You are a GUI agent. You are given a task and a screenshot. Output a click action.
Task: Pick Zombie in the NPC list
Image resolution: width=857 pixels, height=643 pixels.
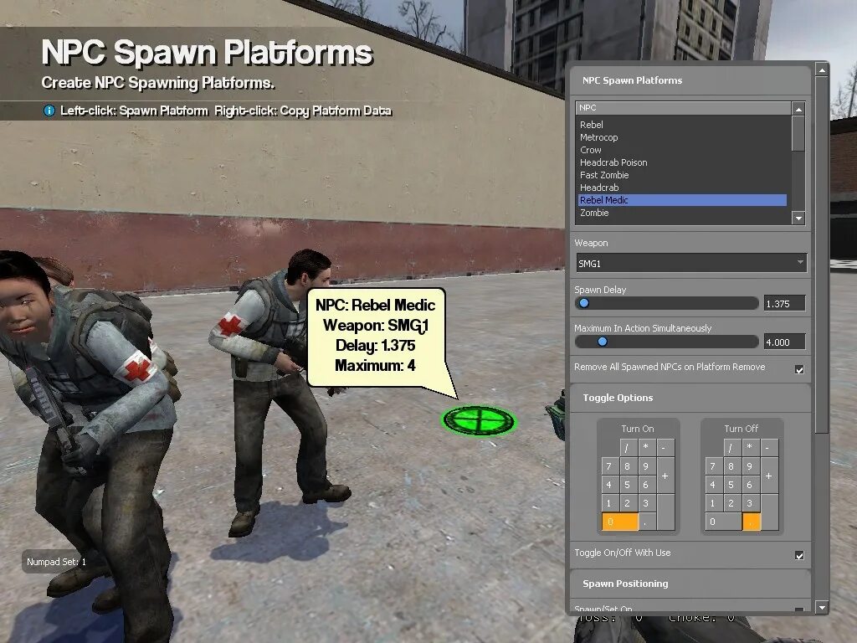coord(682,213)
